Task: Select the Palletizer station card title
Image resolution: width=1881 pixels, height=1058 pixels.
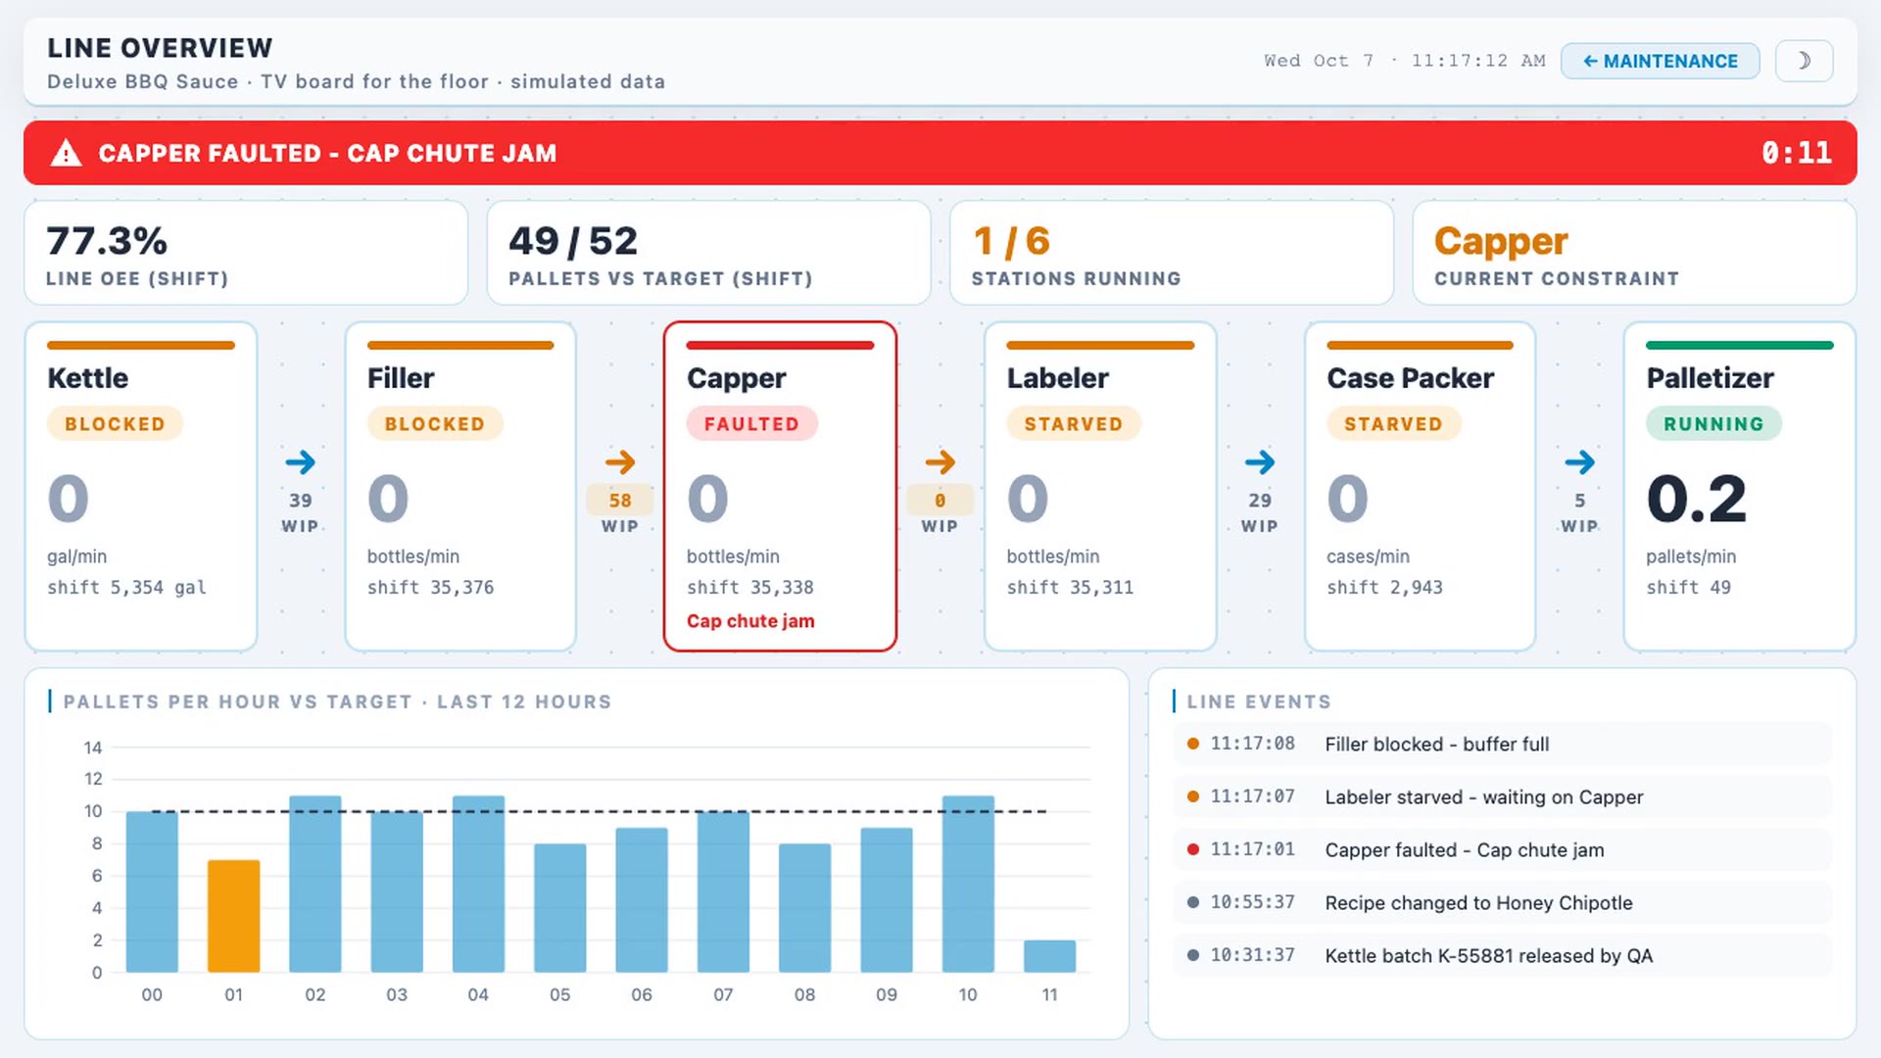Action: (x=1710, y=378)
